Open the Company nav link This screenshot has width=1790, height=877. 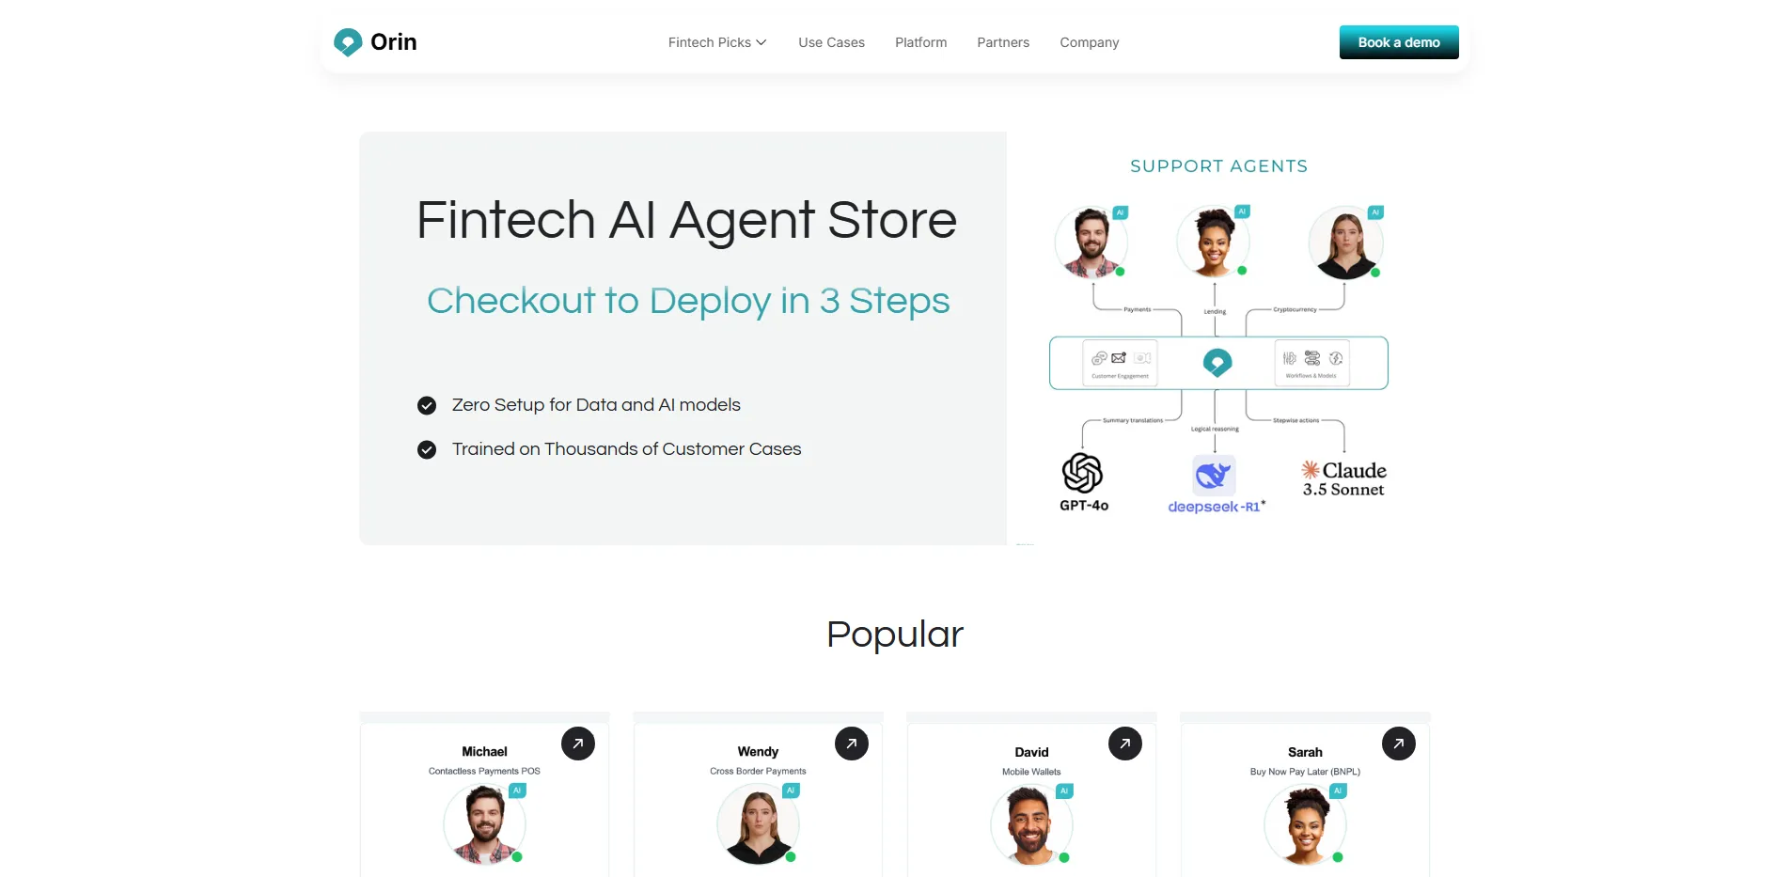(1089, 42)
